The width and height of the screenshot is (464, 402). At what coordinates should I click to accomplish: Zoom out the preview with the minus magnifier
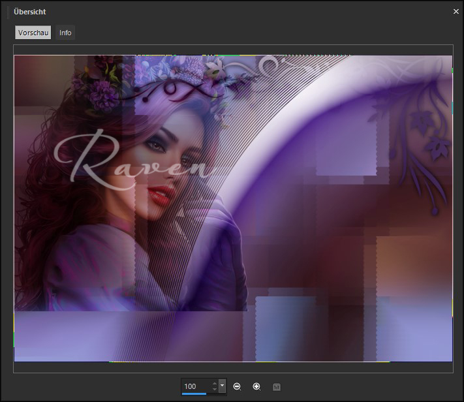(x=237, y=387)
